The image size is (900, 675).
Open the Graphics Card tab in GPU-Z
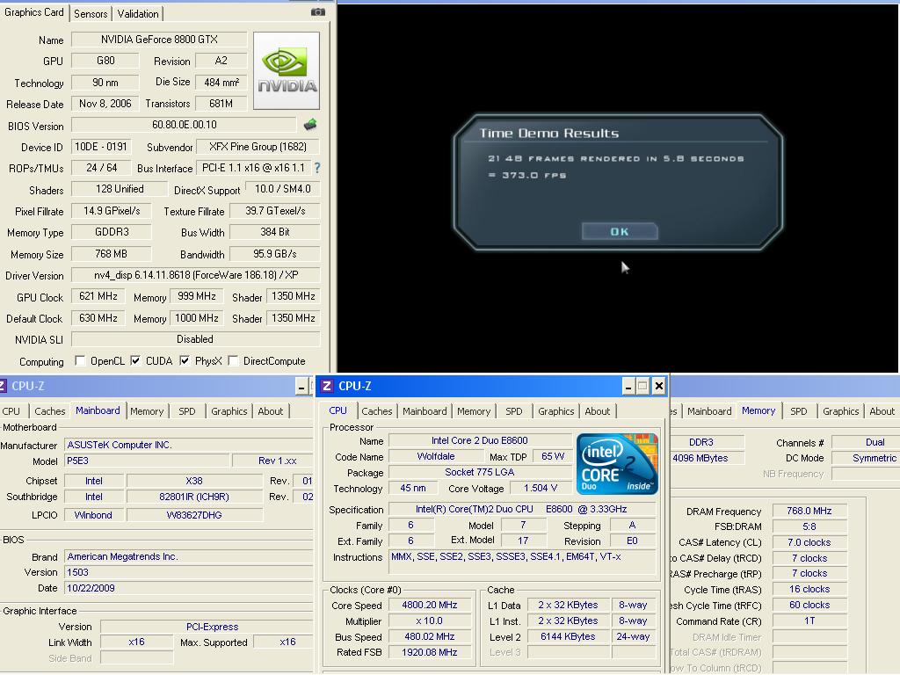34,12
